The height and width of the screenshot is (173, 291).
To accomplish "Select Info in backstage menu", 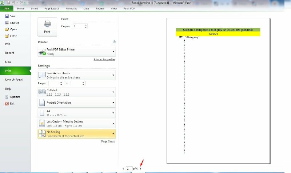I will click(7, 44).
